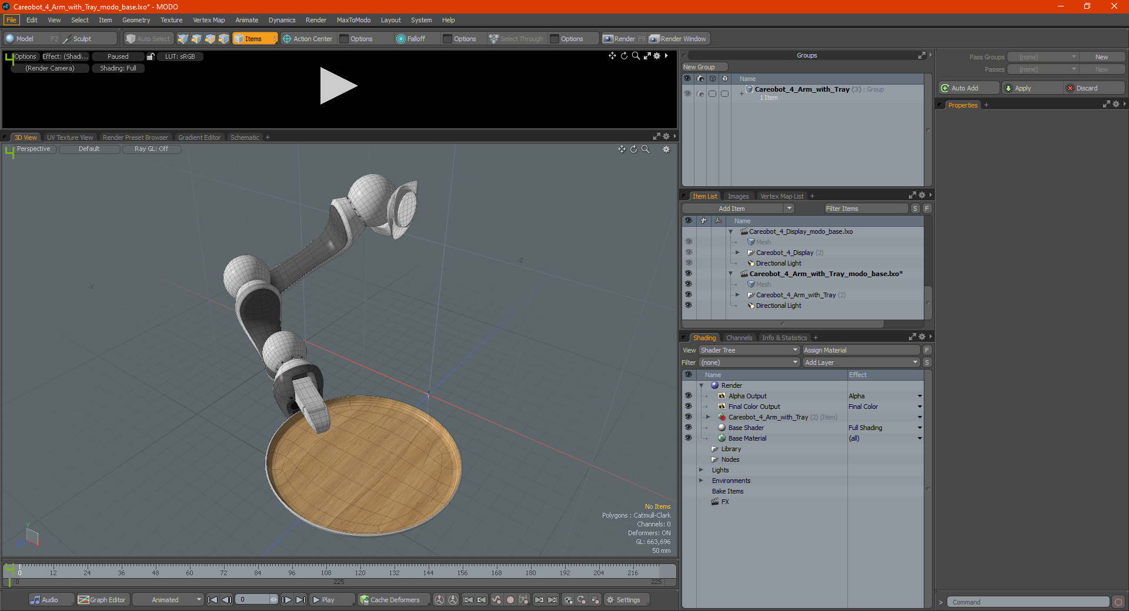Toggle checkbox left of Falloff Options
Viewport: 1129px width, 611px height.
pos(447,39)
